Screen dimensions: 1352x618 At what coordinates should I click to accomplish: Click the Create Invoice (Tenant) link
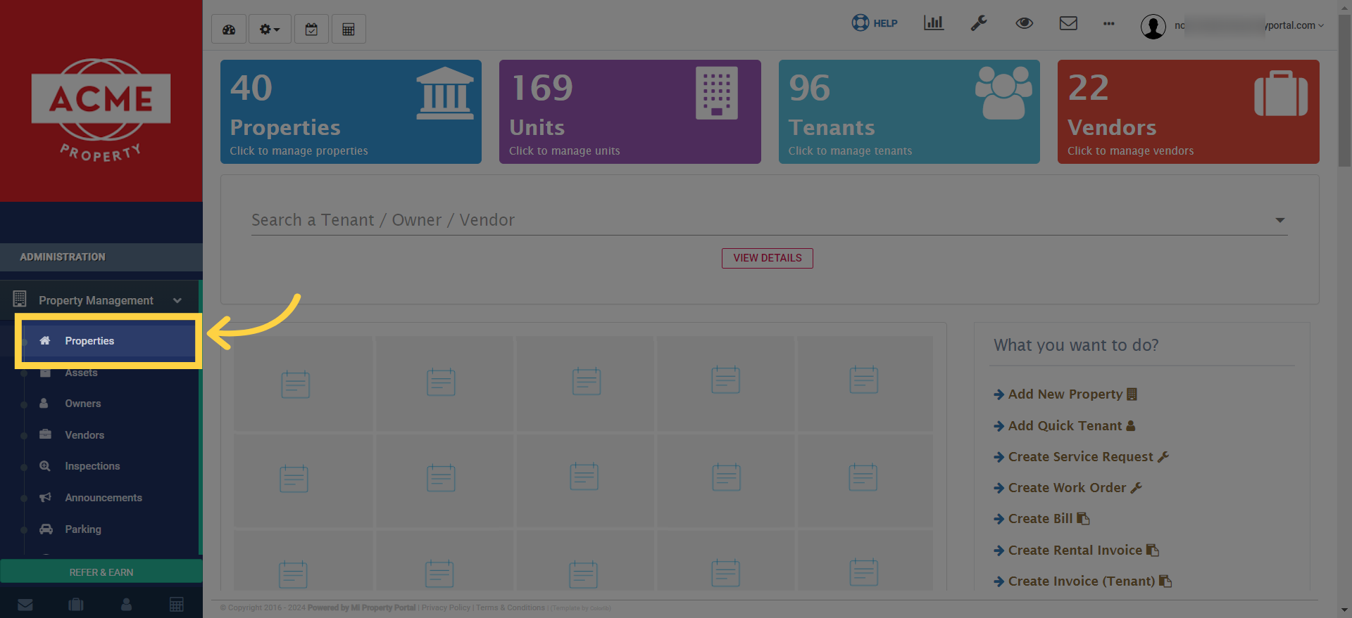[1082, 581]
